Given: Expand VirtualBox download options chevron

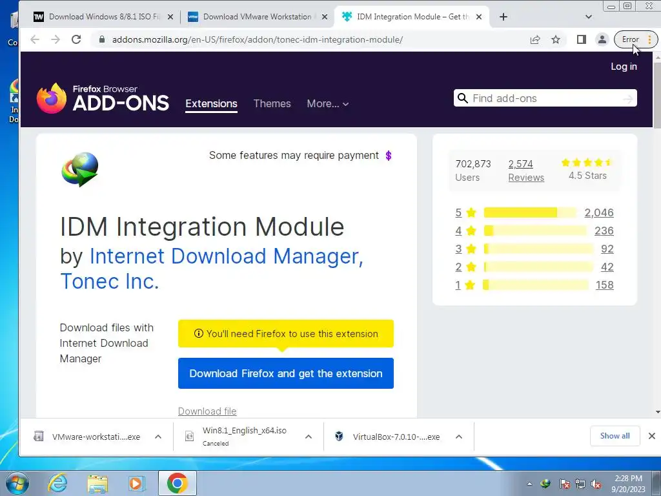Looking at the screenshot, I should (459, 437).
